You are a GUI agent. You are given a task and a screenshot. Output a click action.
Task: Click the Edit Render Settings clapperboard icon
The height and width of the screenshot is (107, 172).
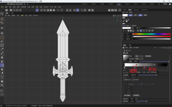coord(116,10)
